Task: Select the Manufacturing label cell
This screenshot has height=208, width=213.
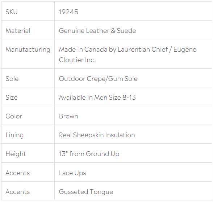Action: tap(28, 54)
